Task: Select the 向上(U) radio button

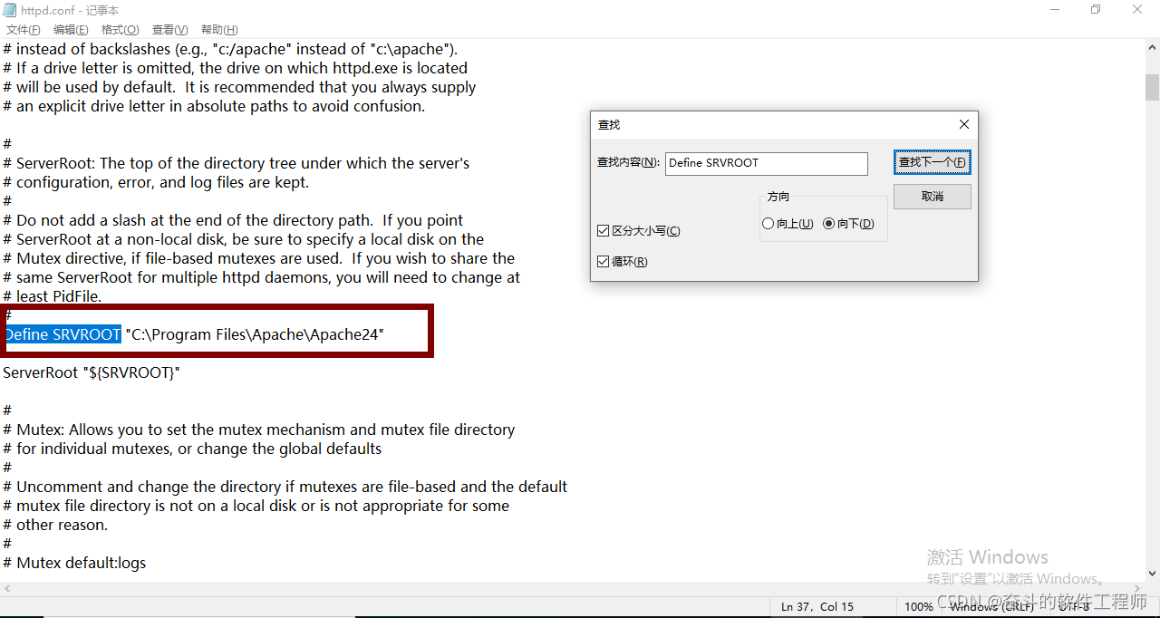Action: click(x=788, y=224)
